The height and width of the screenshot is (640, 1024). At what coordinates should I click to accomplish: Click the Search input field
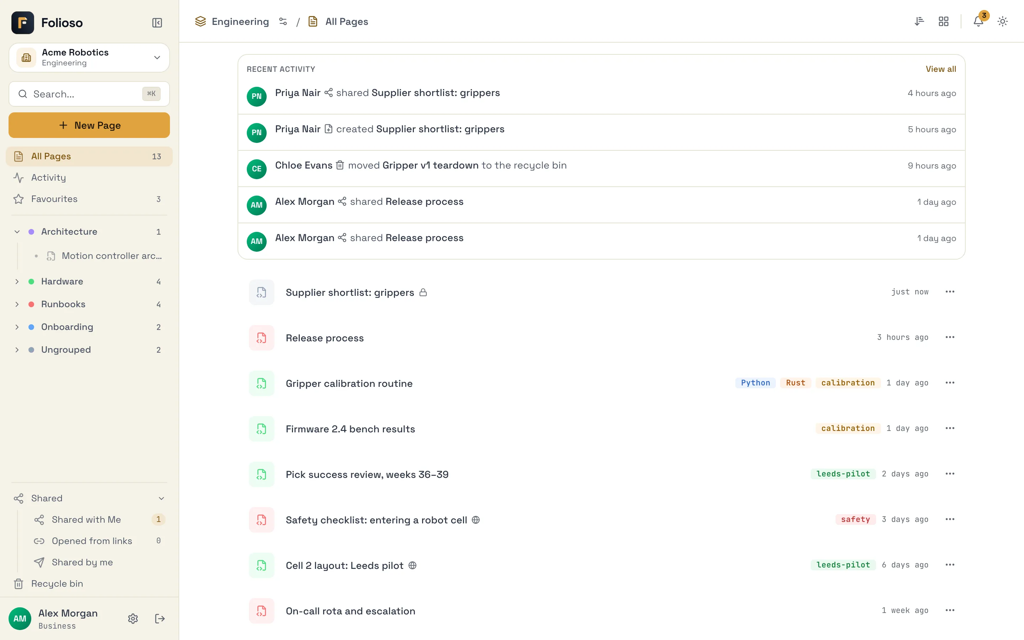tap(89, 94)
